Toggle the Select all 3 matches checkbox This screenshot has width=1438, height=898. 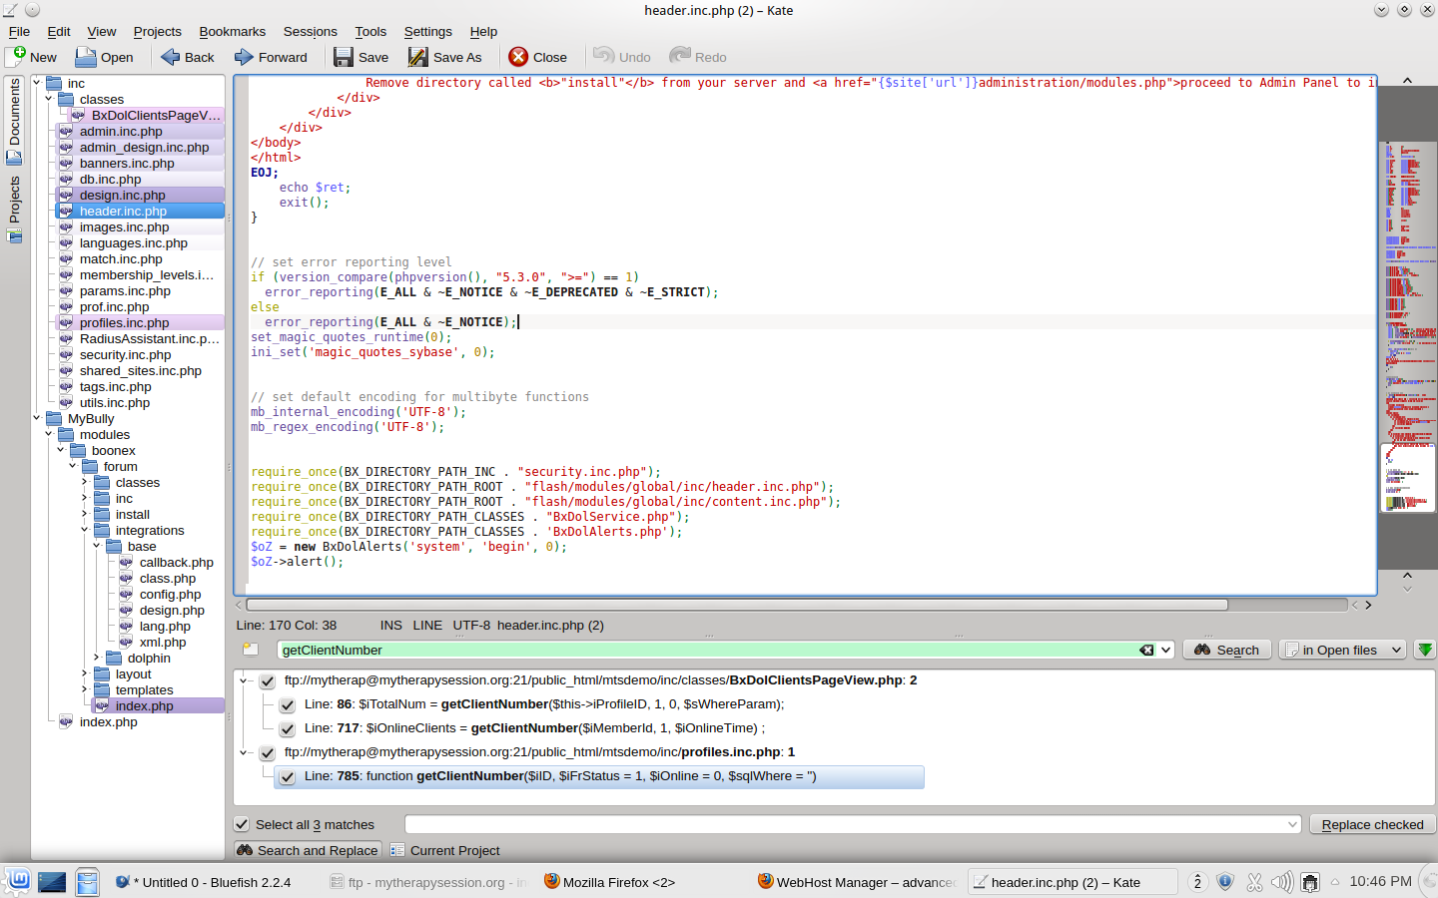pyautogui.click(x=242, y=824)
